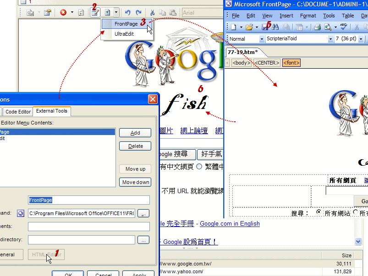The width and height of the screenshot is (368, 276).
Task: Click the external HTML editor toolbar icon
Action: (108, 12)
